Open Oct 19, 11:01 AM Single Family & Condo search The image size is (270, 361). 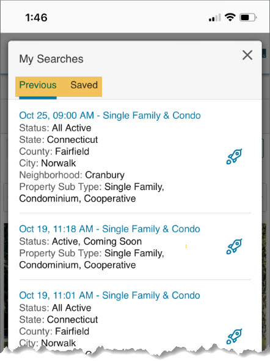[x=110, y=295]
